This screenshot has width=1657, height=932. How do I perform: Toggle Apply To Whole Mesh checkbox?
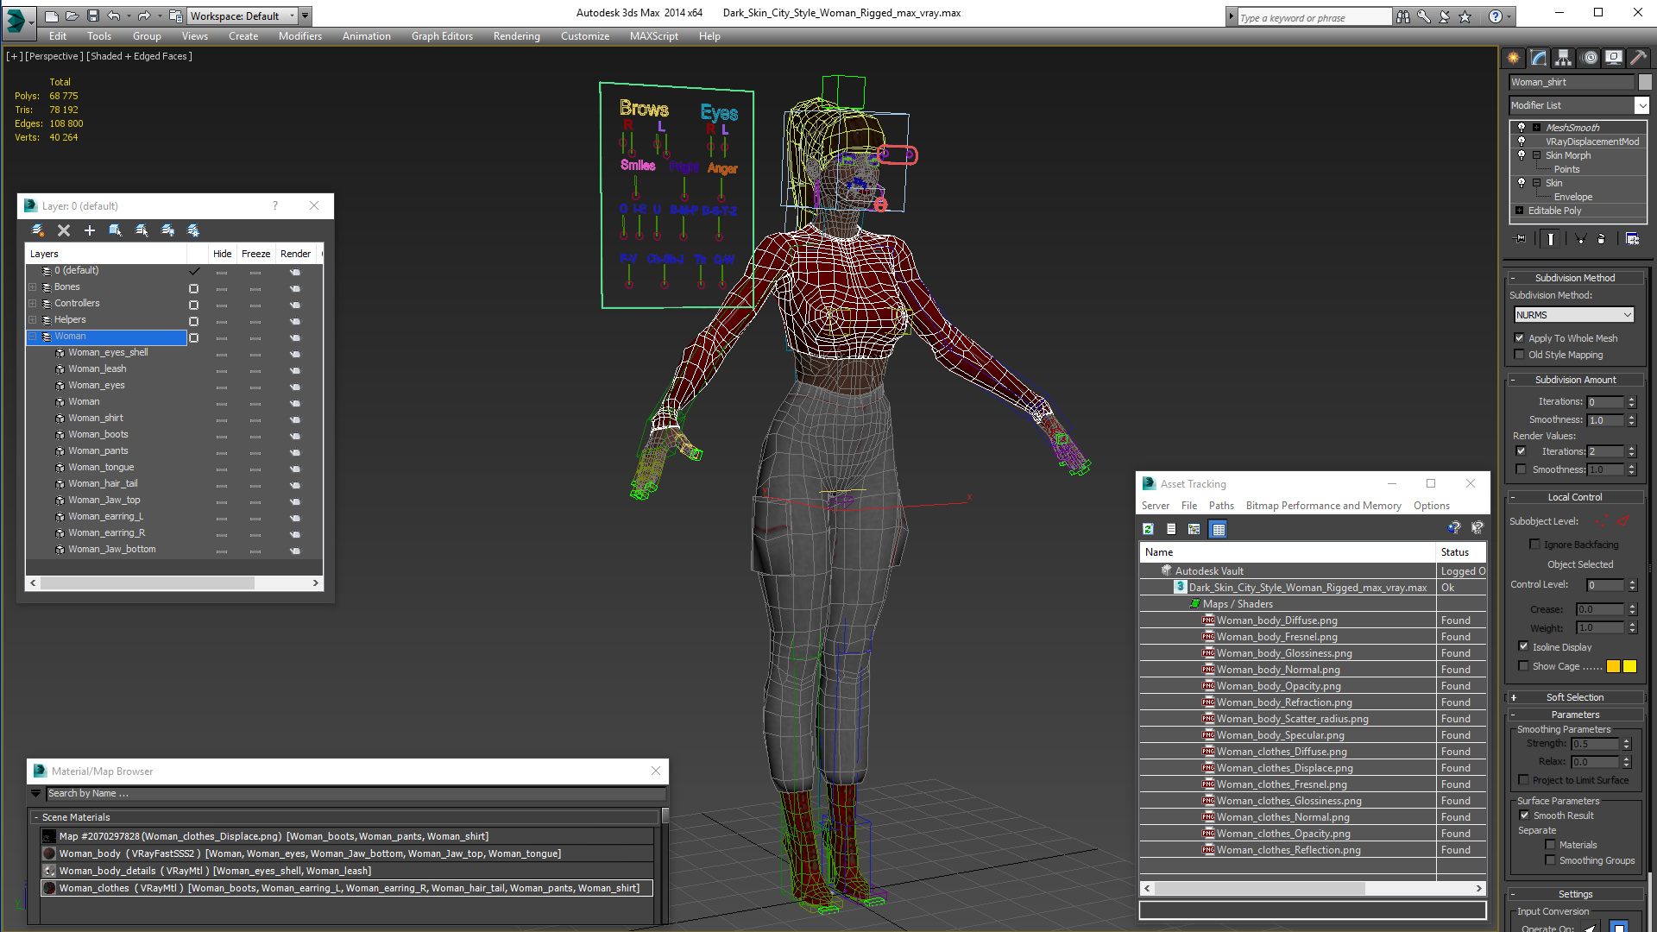[1519, 338]
